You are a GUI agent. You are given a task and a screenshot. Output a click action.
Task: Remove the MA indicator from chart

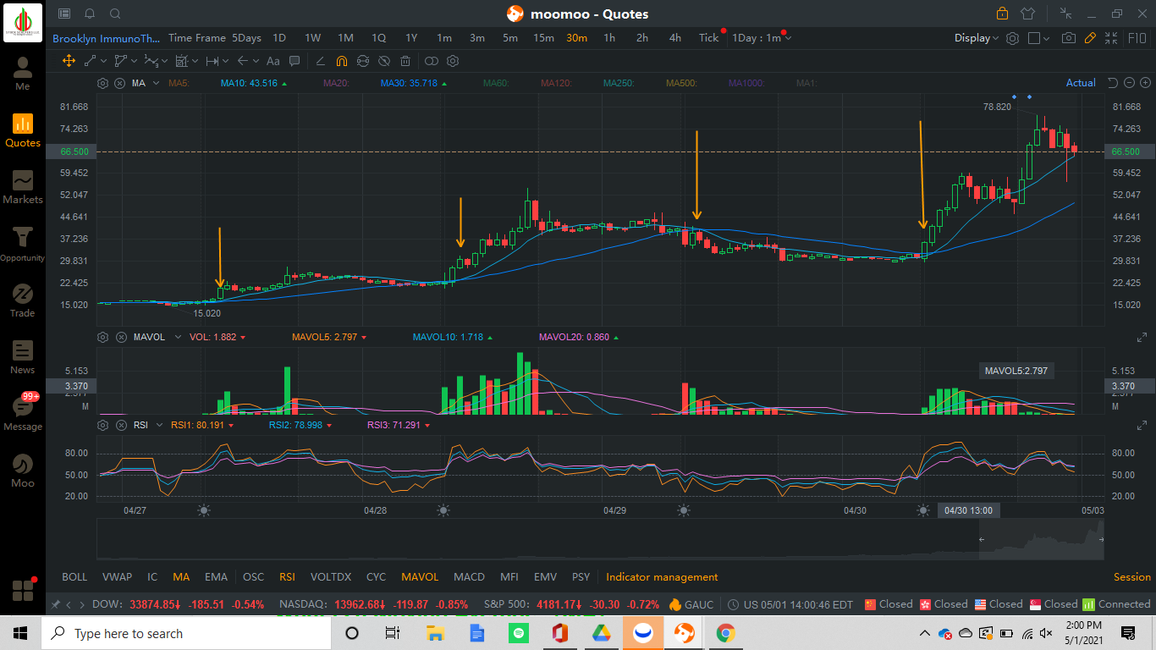click(119, 83)
